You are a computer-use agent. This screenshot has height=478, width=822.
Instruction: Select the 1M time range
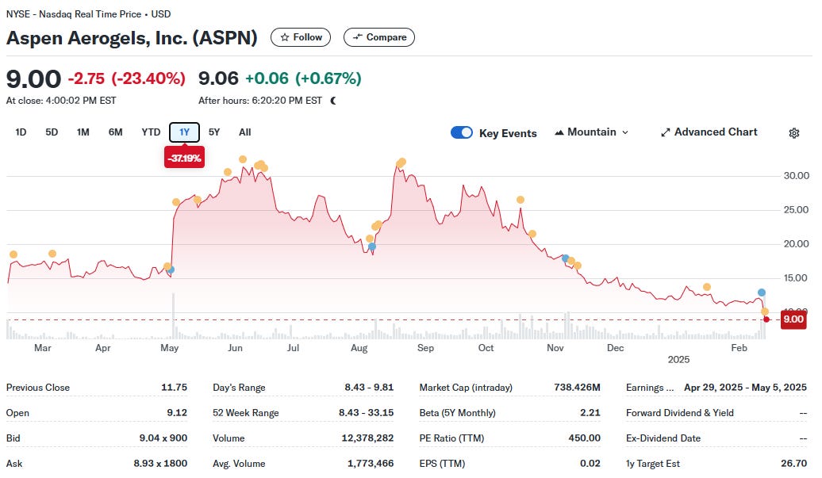coord(83,132)
